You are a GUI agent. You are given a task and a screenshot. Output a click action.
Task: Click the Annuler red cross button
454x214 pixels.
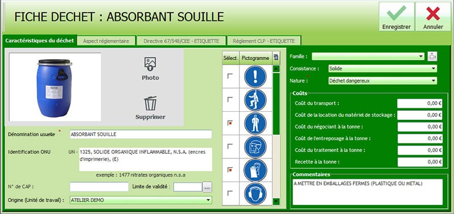(x=433, y=16)
